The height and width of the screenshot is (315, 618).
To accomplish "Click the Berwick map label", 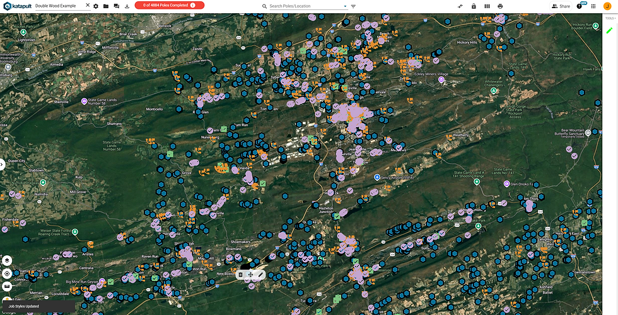I will tap(164, 26).
